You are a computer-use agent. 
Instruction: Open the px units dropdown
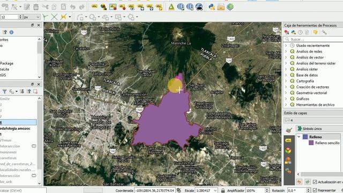pyautogui.click(x=32, y=17)
